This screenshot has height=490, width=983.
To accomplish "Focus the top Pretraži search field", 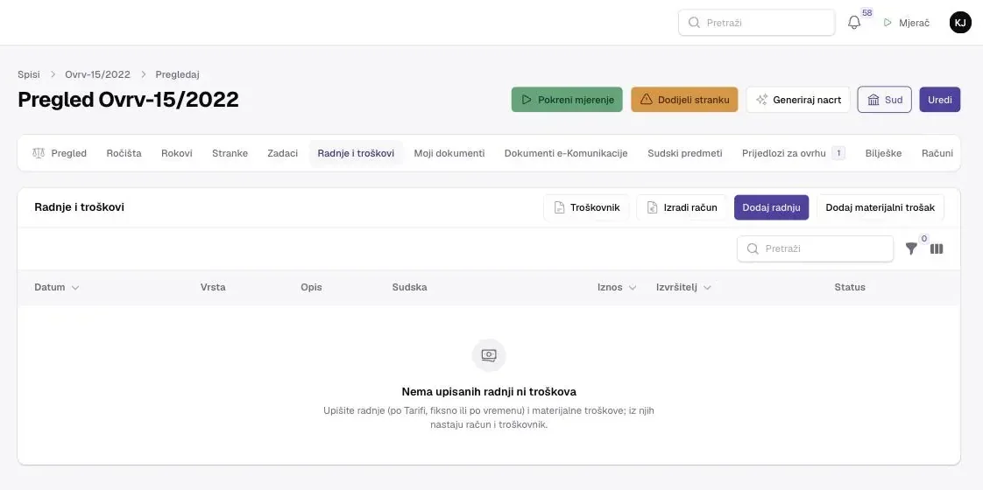I will pos(757,23).
